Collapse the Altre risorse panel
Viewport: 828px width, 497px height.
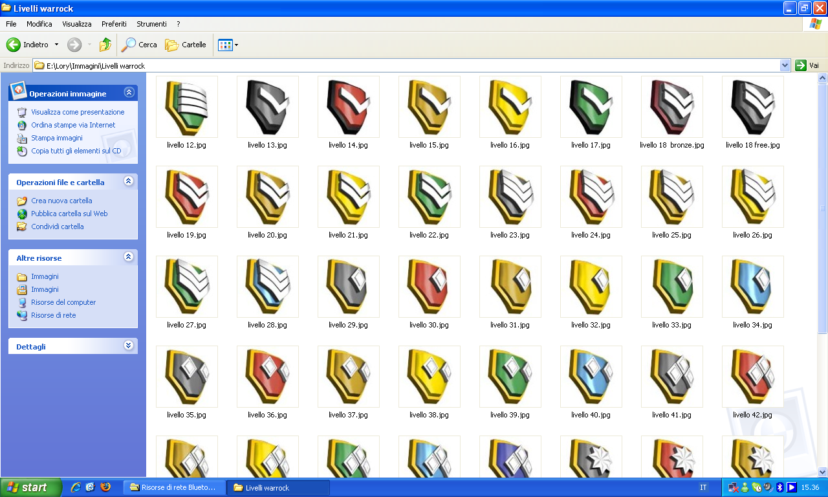[x=129, y=257]
